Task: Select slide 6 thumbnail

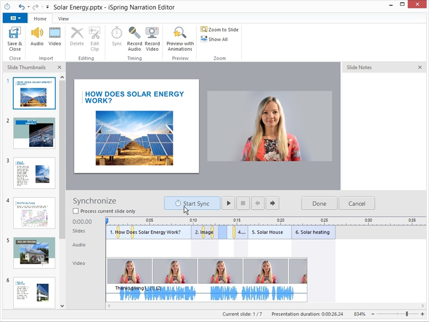Action: pyautogui.click(x=34, y=292)
